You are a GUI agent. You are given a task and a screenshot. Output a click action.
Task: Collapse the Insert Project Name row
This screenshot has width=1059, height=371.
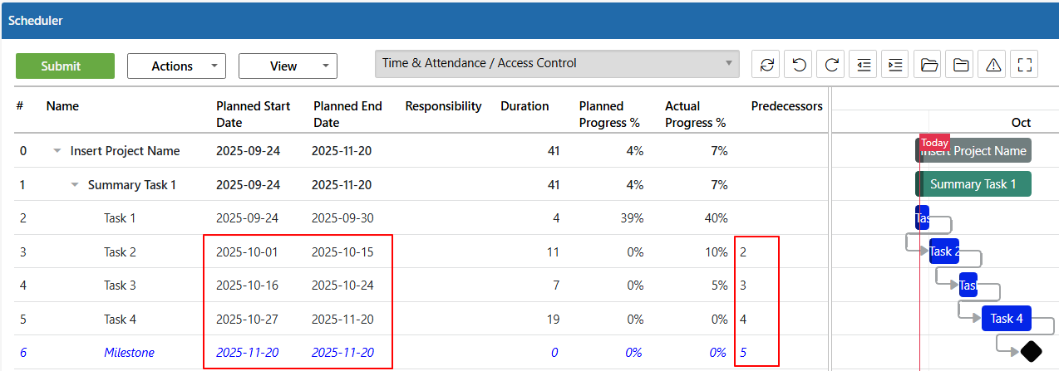click(x=57, y=151)
